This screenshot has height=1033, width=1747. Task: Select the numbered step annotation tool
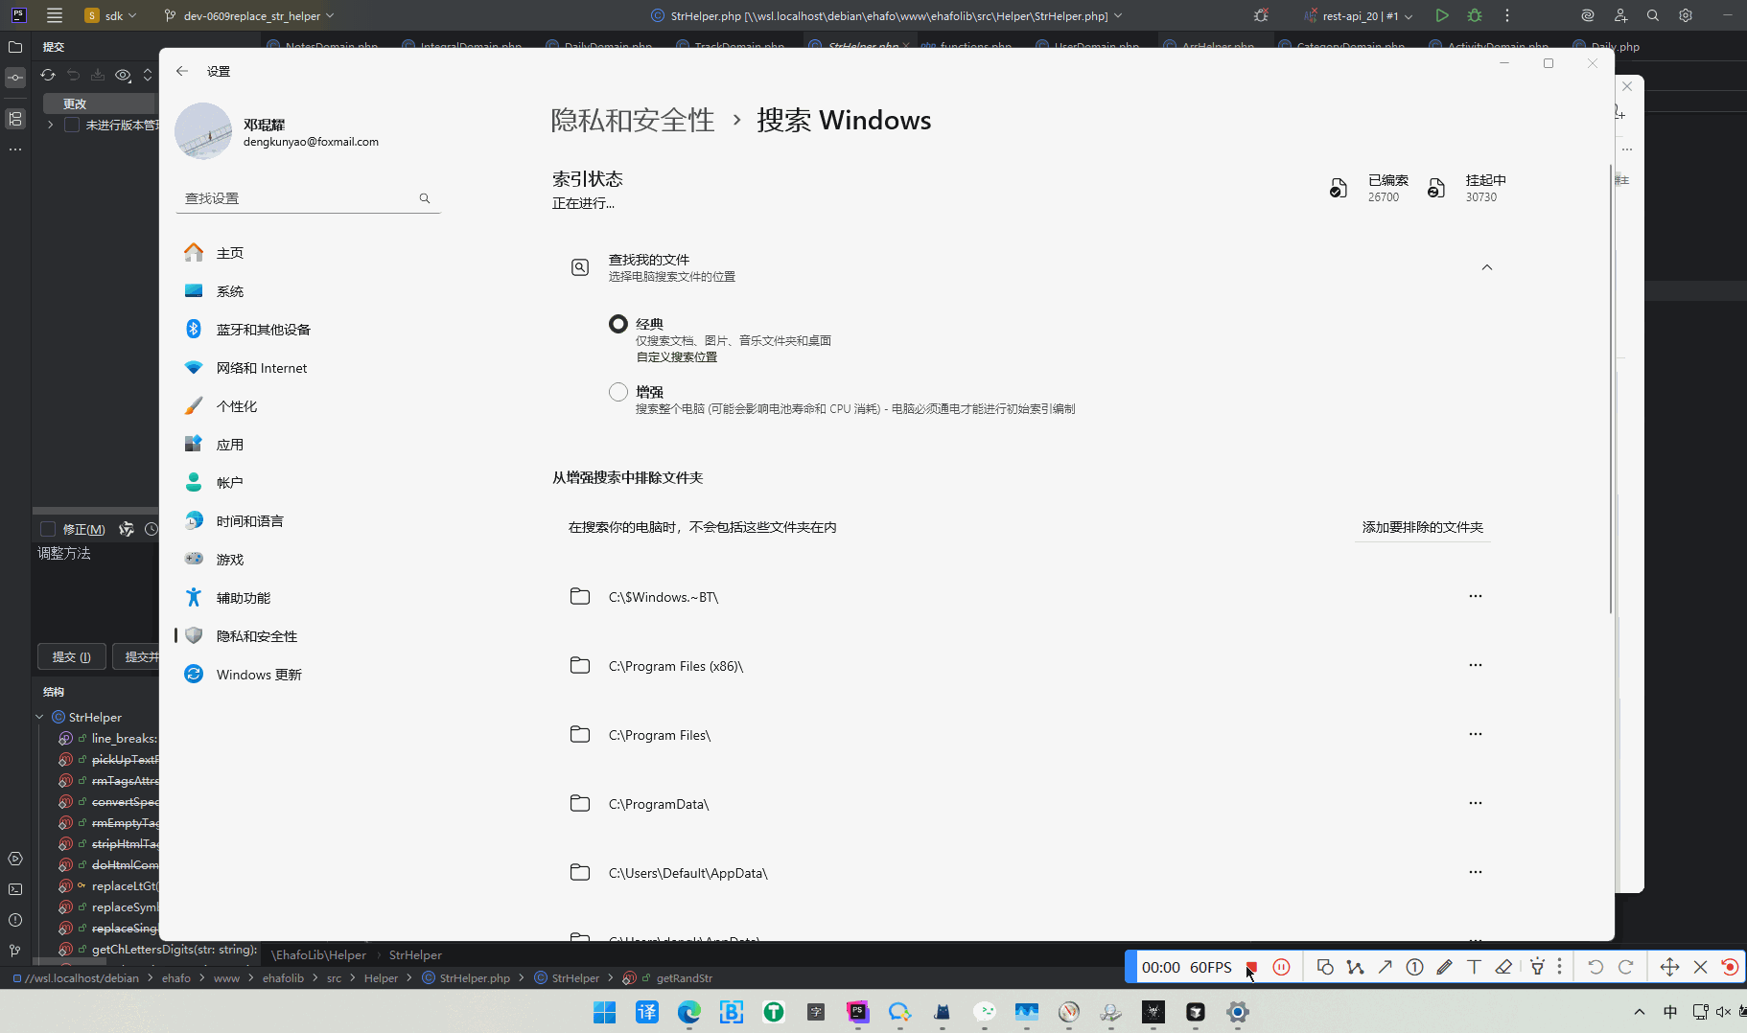[1414, 967]
